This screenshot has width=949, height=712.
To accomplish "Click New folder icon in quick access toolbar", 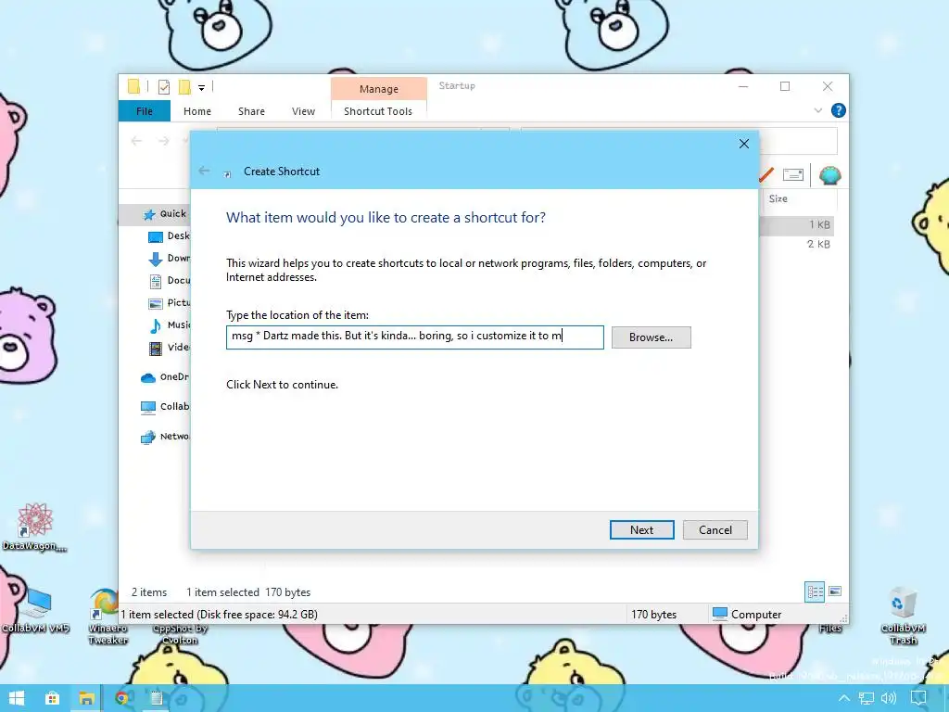I will click(x=184, y=86).
